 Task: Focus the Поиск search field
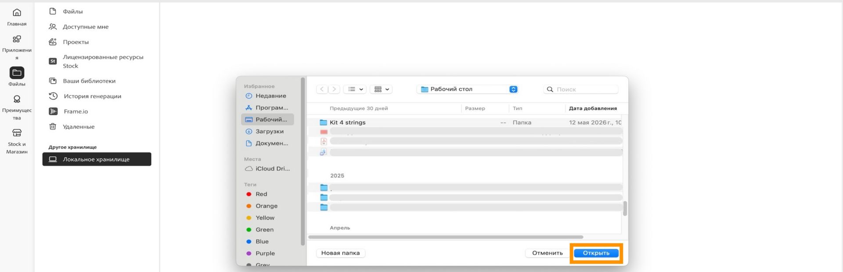581,89
